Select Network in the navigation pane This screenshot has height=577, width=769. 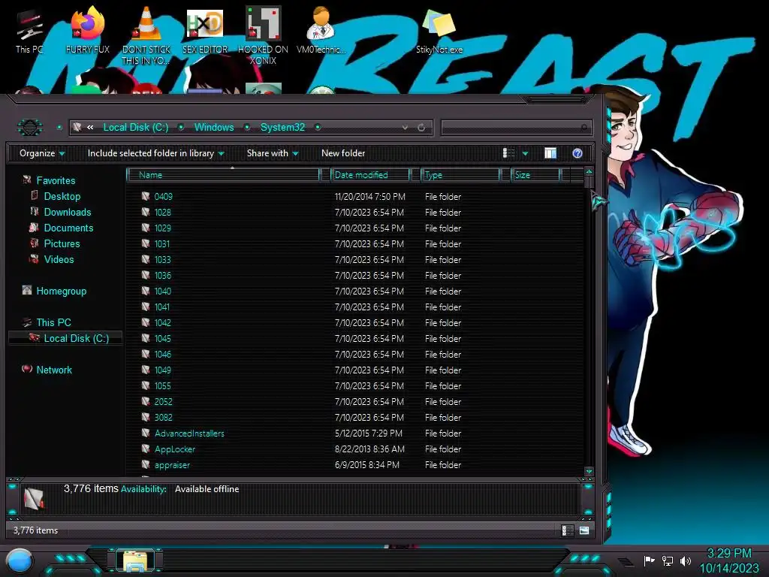click(x=54, y=370)
